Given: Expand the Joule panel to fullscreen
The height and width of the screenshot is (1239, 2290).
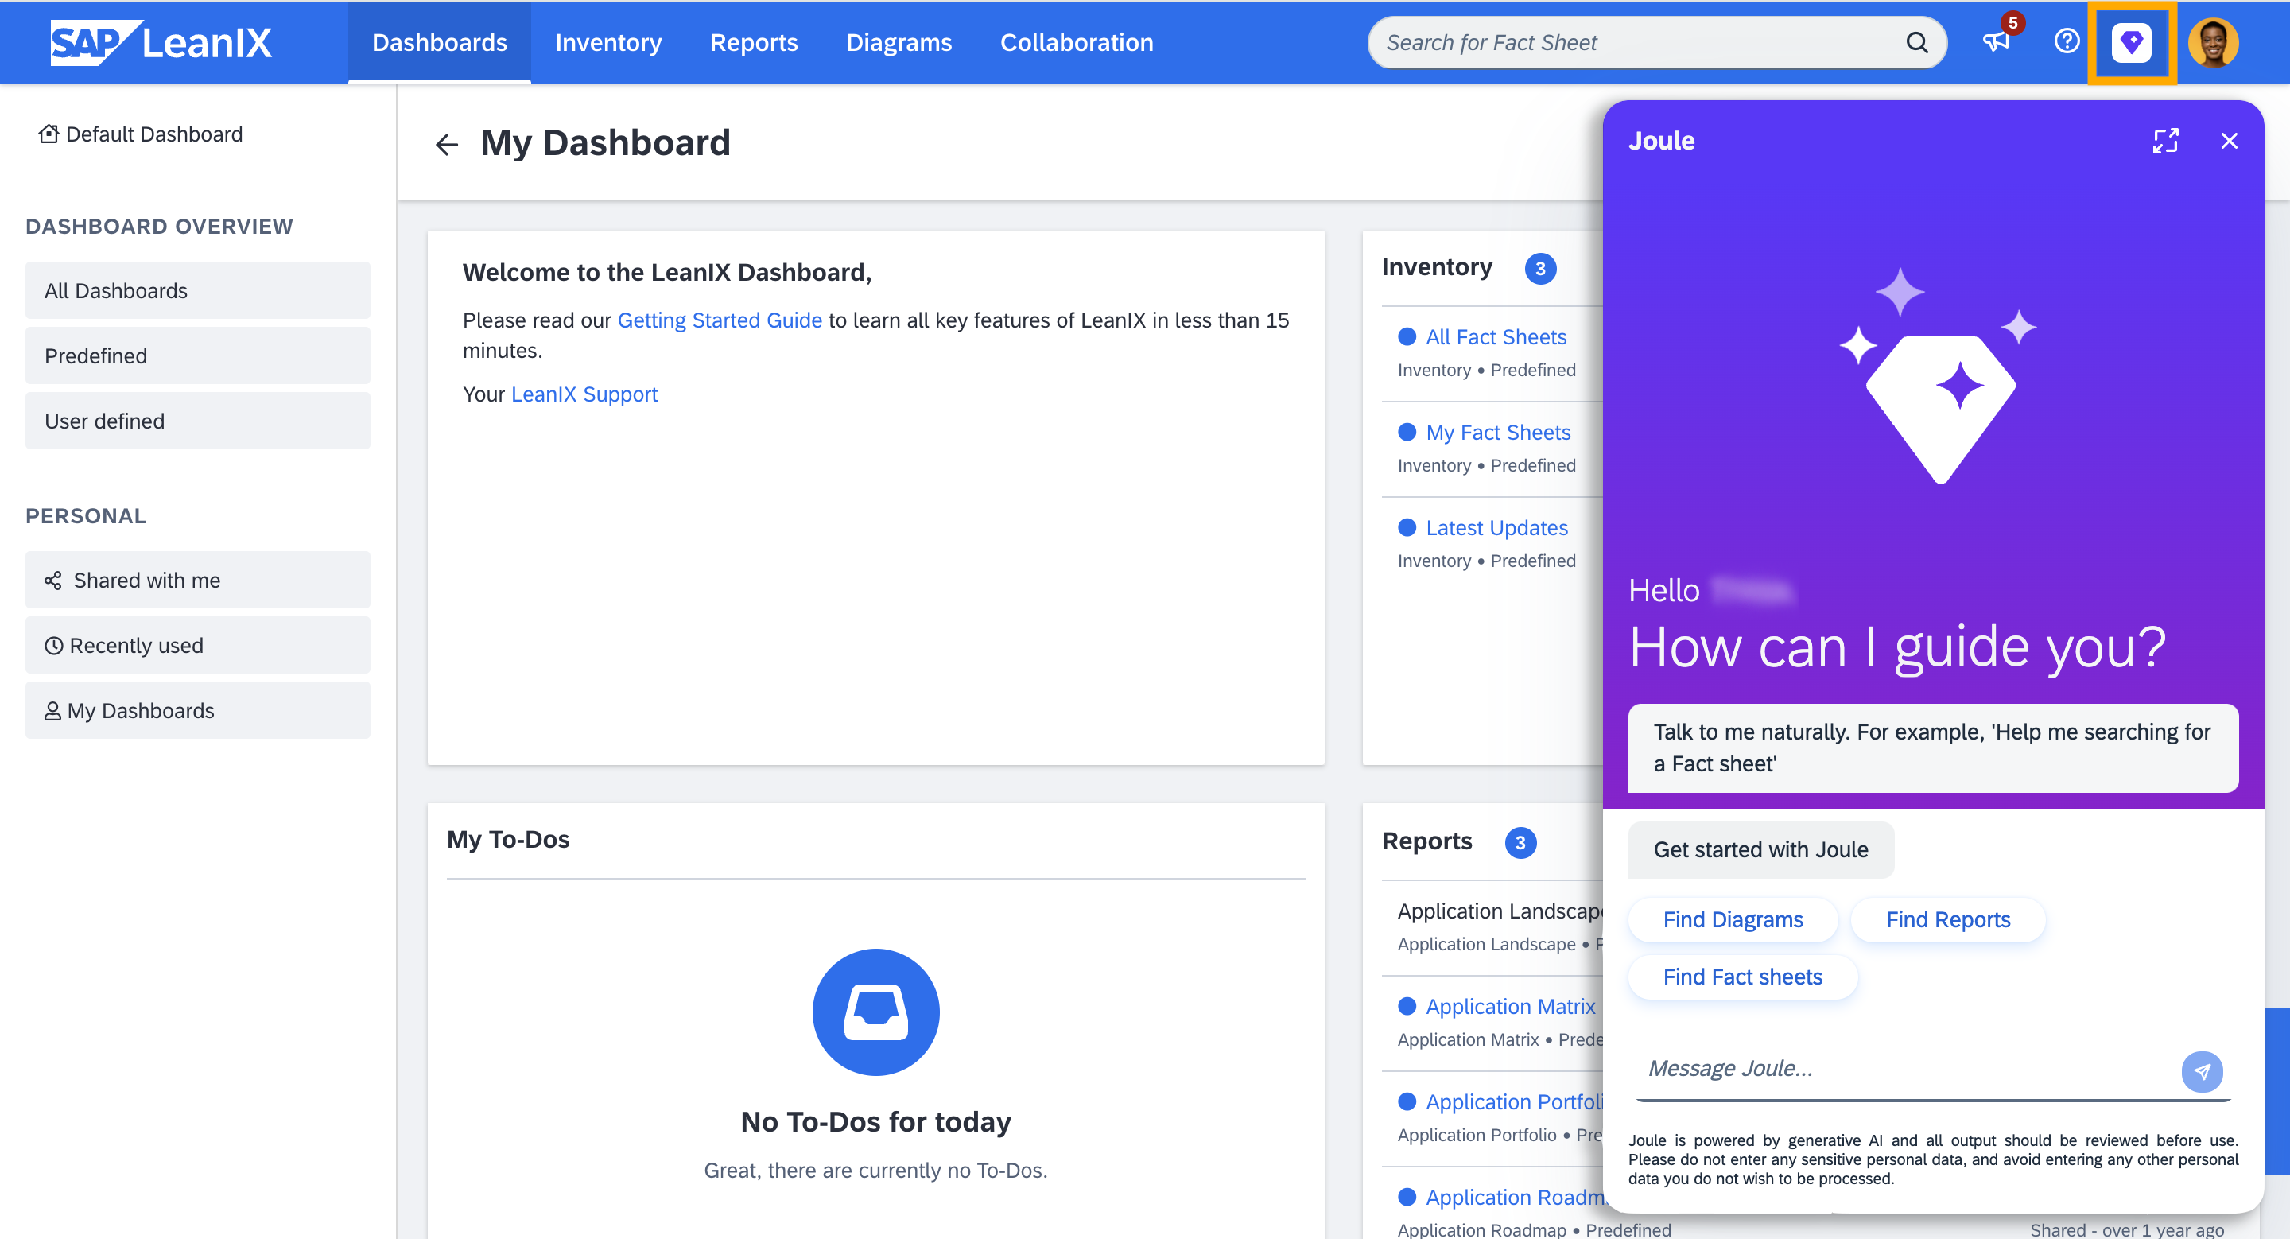Looking at the screenshot, I should coord(2164,141).
